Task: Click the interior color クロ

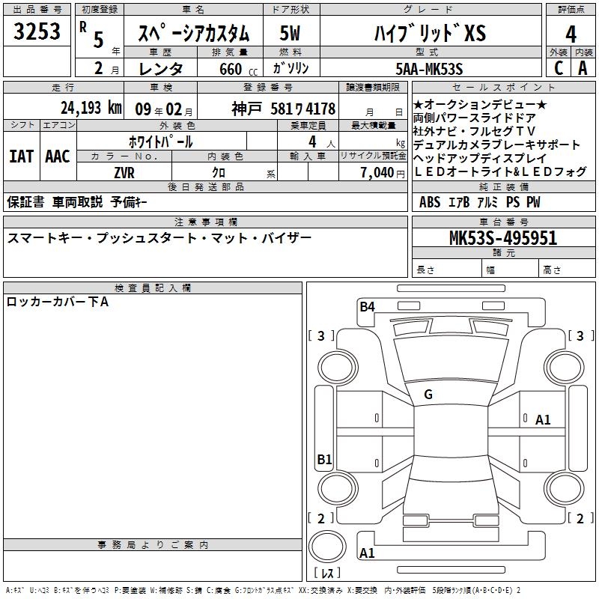Action: click(219, 173)
